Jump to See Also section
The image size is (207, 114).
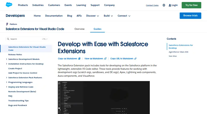pos(173,56)
